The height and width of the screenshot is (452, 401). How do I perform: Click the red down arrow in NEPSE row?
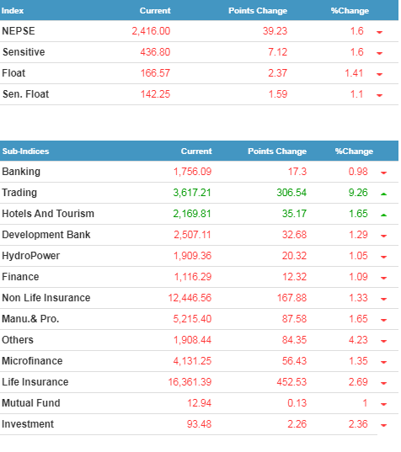379,32
